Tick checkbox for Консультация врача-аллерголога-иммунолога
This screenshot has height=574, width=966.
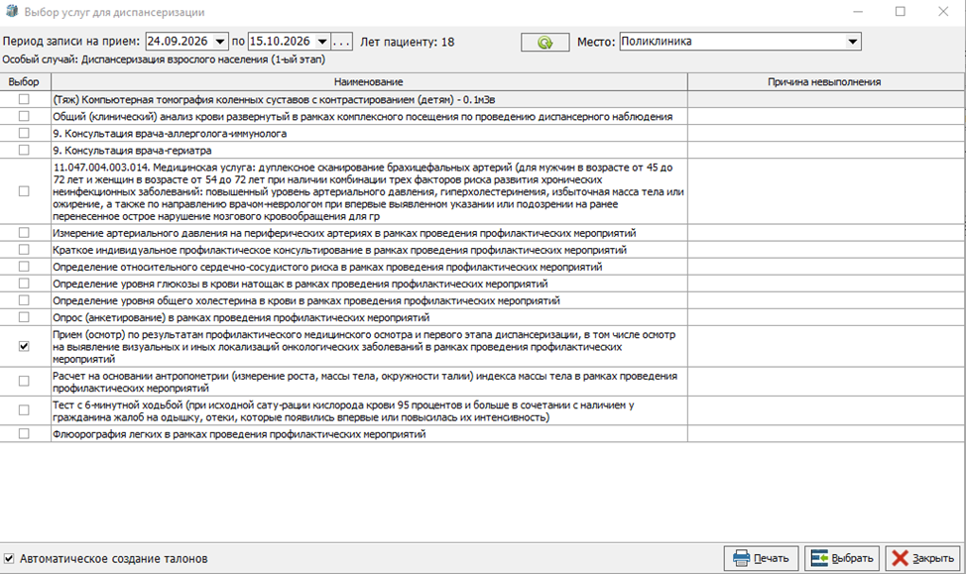(24, 133)
